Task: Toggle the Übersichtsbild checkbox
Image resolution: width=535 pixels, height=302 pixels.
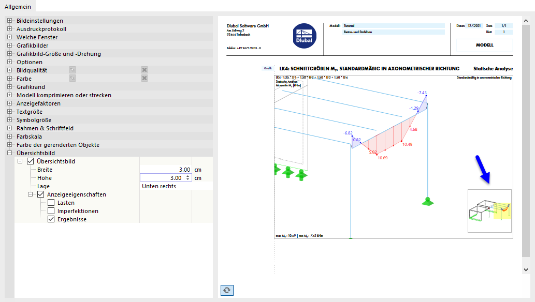Action: pyautogui.click(x=31, y=161)
